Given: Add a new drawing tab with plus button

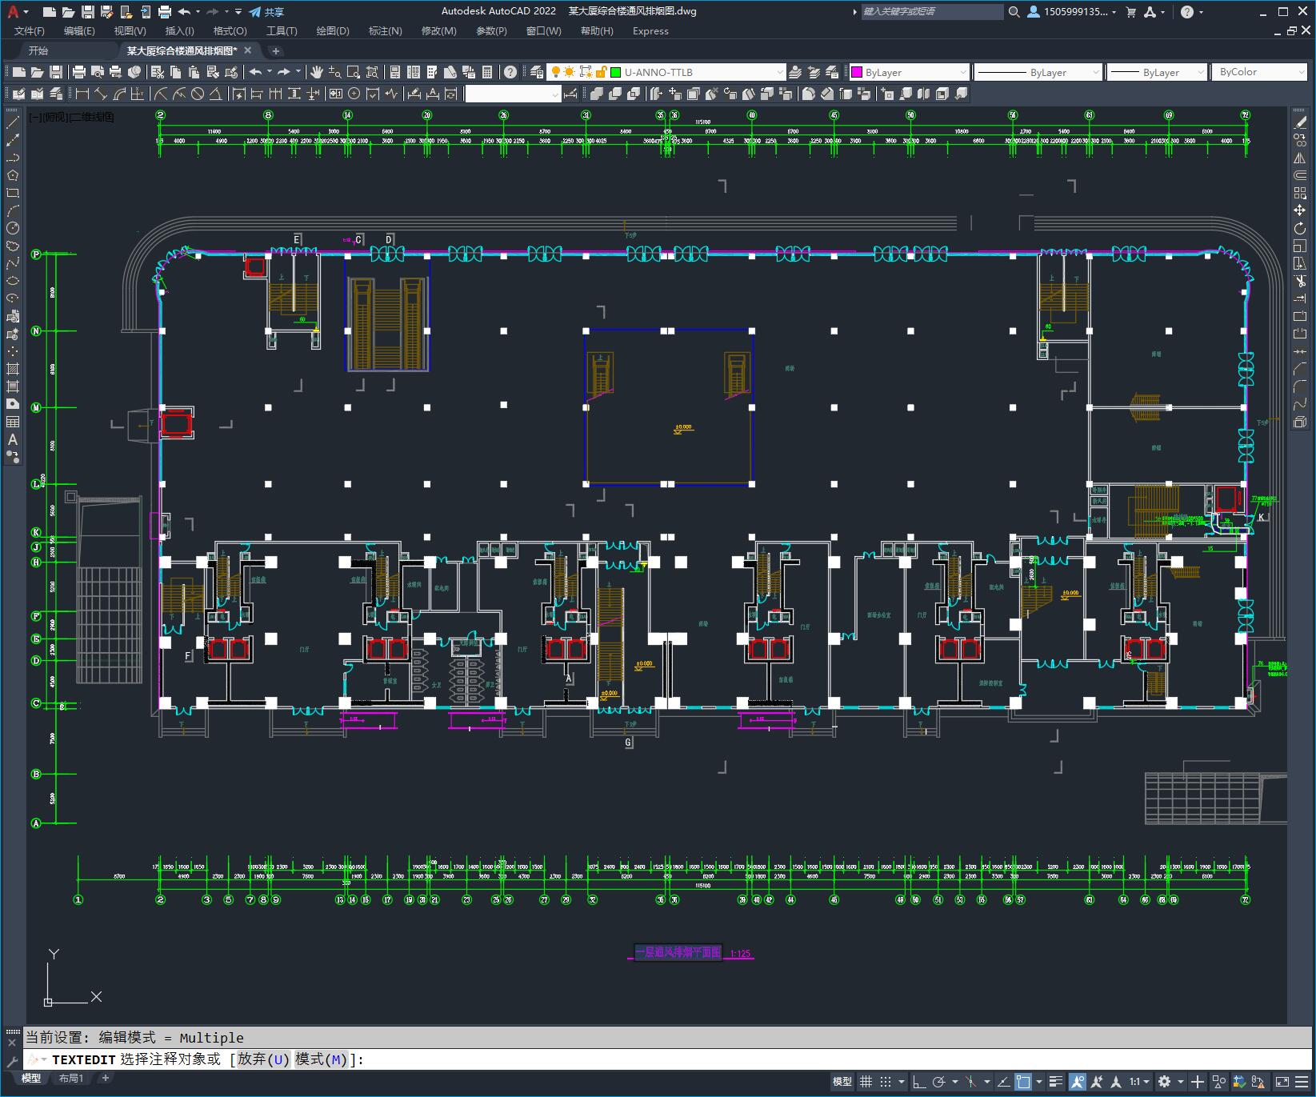Looking at the screenshot, I should coord(276,50).
